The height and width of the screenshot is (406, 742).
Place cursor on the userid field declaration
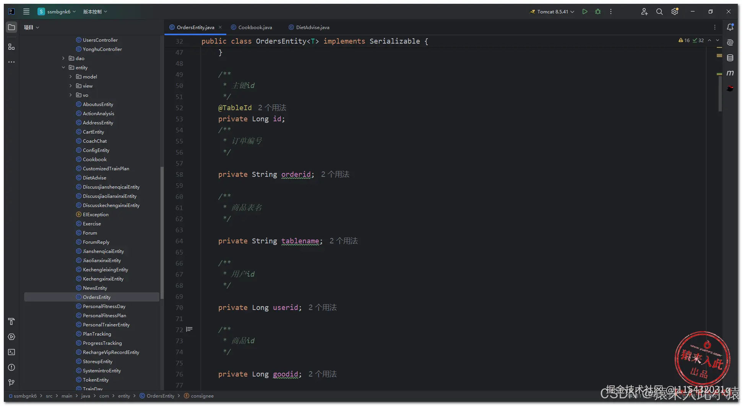point(260,308)
